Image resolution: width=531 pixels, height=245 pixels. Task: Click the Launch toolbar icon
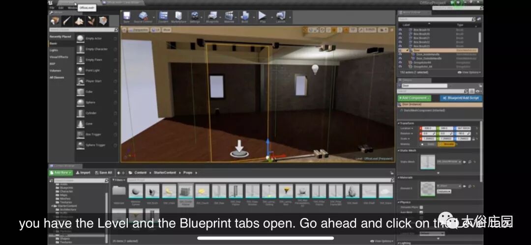coord(280,17)
